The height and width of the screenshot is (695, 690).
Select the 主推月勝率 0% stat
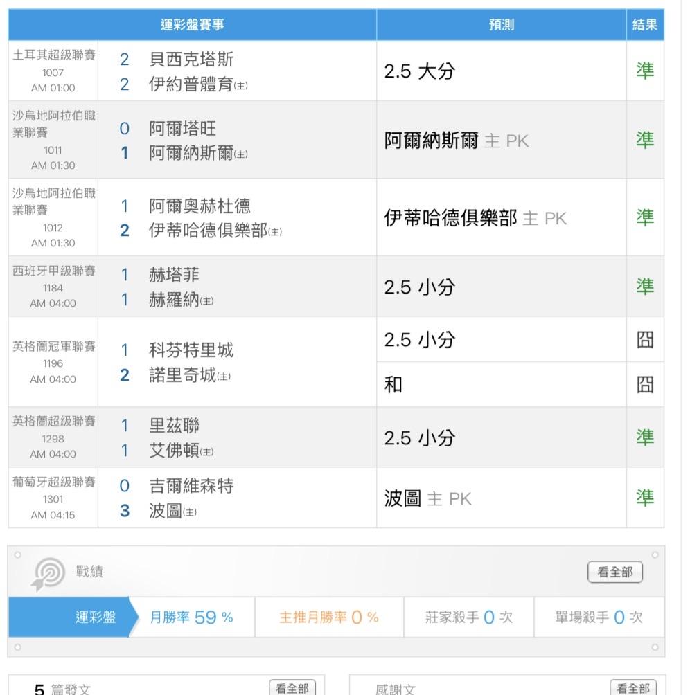click(x=328, y=617)
